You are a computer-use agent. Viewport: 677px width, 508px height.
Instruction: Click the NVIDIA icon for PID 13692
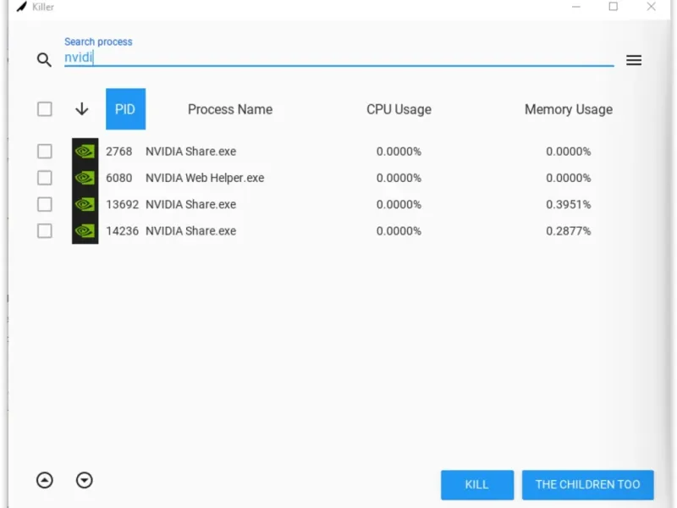click(x=85, y=204)
